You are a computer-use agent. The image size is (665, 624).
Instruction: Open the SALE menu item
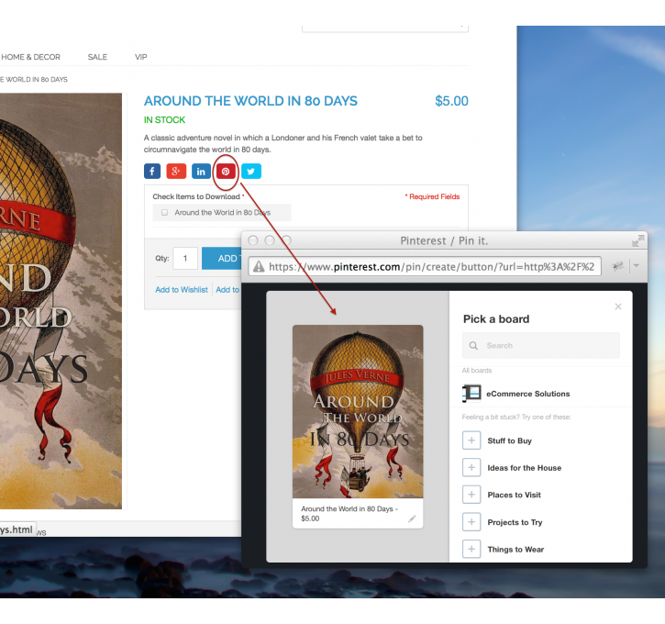(97, 57)
